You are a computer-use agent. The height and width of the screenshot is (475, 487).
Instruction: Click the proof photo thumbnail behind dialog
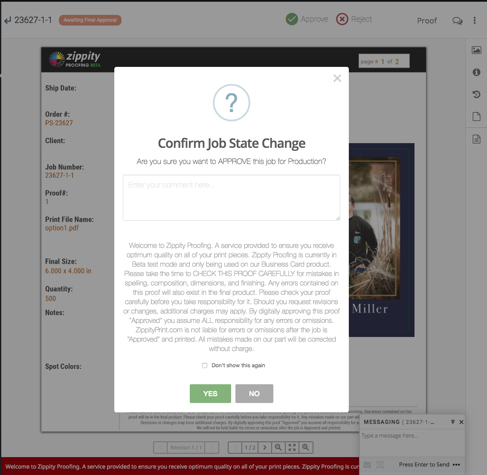pos(374,229)
